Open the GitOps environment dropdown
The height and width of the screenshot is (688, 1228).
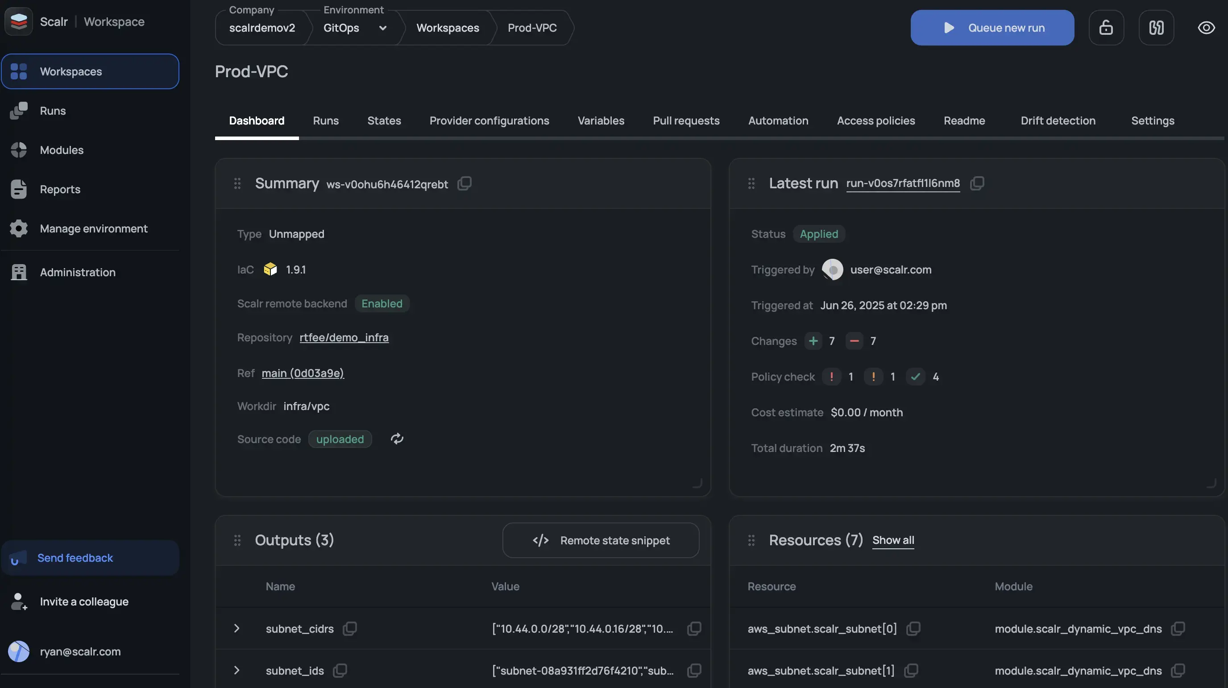point(355,28)
